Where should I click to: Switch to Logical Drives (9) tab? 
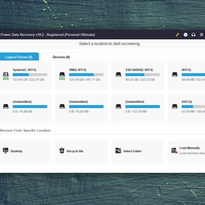coord(19,57)
